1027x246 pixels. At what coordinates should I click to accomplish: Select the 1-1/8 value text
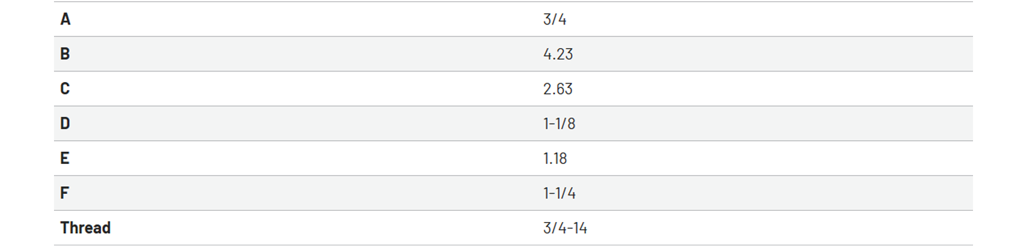click(559, 124)
